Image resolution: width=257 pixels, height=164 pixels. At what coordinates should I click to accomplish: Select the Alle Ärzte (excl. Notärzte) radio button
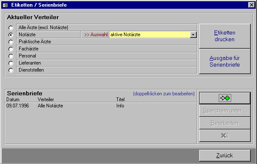11,28
